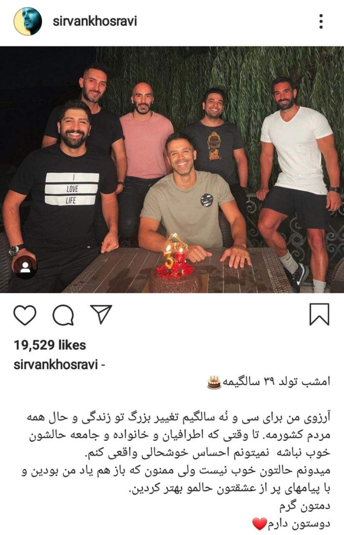This screenshot has height=535, width=344.
Task: Tap the red heart emoji ending the caption
Action: 259,523
